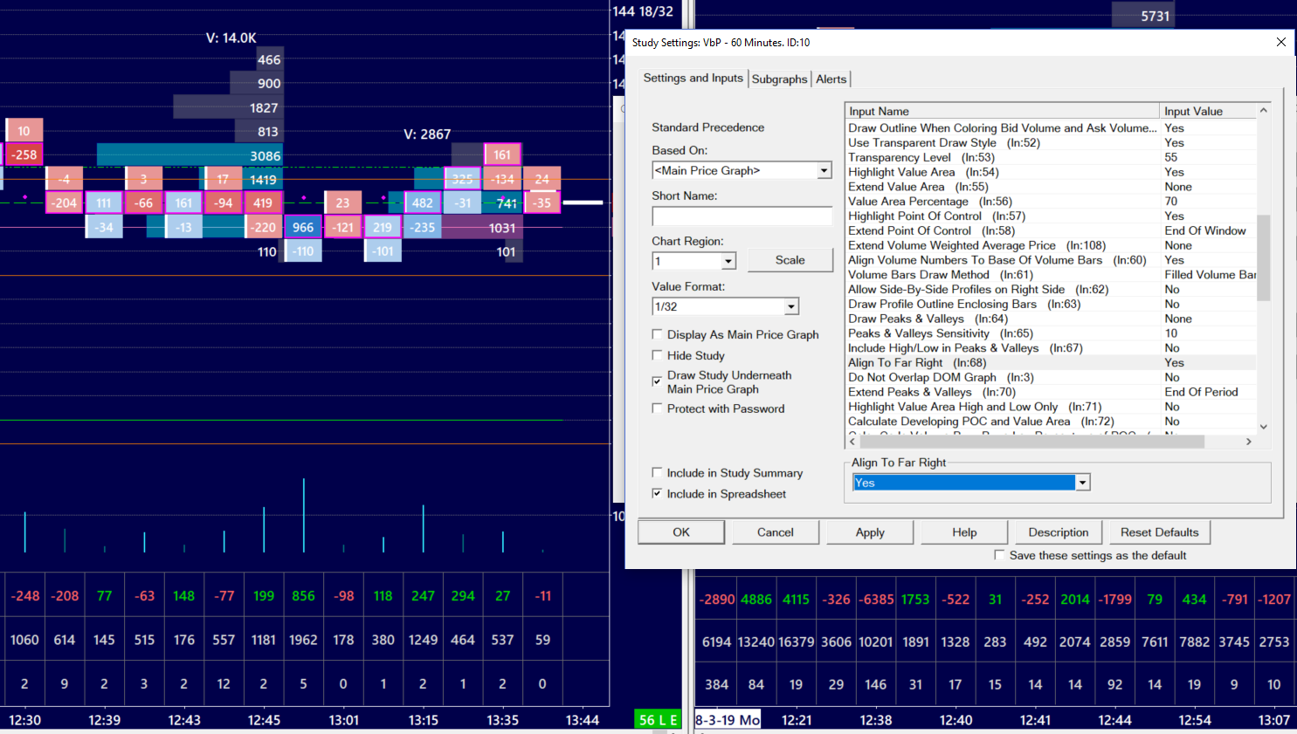Enable Display As Main Price Graph
1297x734 pixels.
[x=657, y=334]
